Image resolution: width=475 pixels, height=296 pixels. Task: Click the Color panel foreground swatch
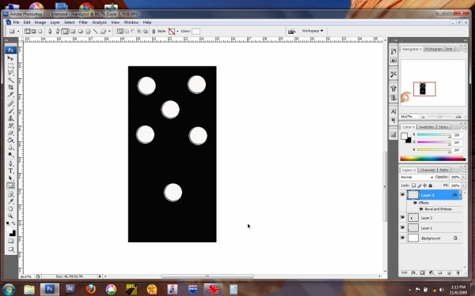pos(404,136)
